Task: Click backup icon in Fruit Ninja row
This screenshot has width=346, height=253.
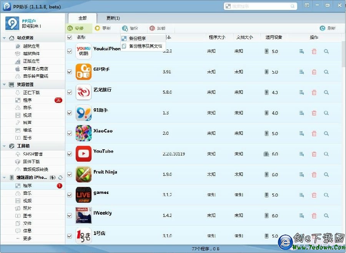Action: pyautogui.click(x=301, y=174)
